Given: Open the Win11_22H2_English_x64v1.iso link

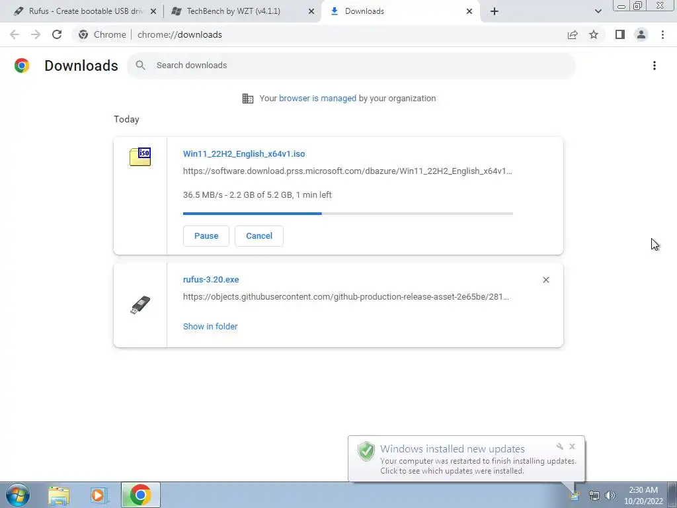Looking at the screenshot, I should pyautogui.click(x=244, y=153).
